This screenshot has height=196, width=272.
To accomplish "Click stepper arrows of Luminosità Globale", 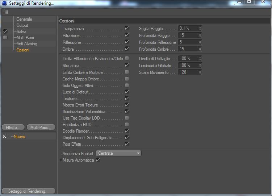I will click(200, 65).
